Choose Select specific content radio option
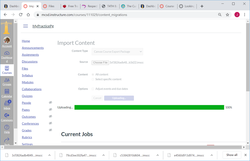This screenshot has width=250, height=161. 93,79
